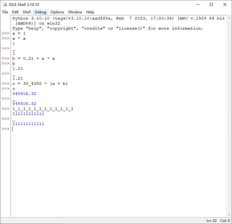Open the Shell menu
Viewport: 232px width, 224px height.
[27, 12]
